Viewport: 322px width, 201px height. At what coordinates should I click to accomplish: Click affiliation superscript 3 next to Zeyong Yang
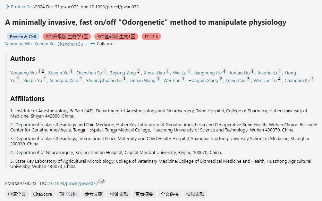[x=138, y=71]
